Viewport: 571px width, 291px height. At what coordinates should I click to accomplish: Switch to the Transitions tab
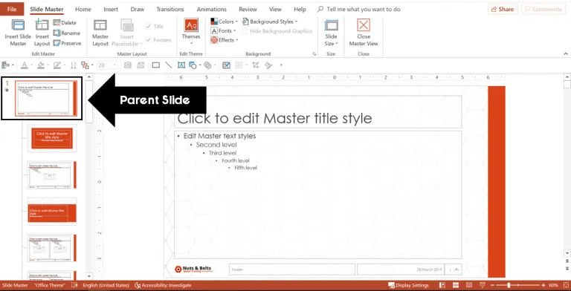tap(170, 9)
